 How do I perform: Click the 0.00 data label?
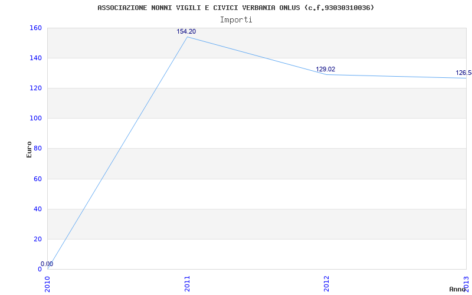click(x=47, y=264)
